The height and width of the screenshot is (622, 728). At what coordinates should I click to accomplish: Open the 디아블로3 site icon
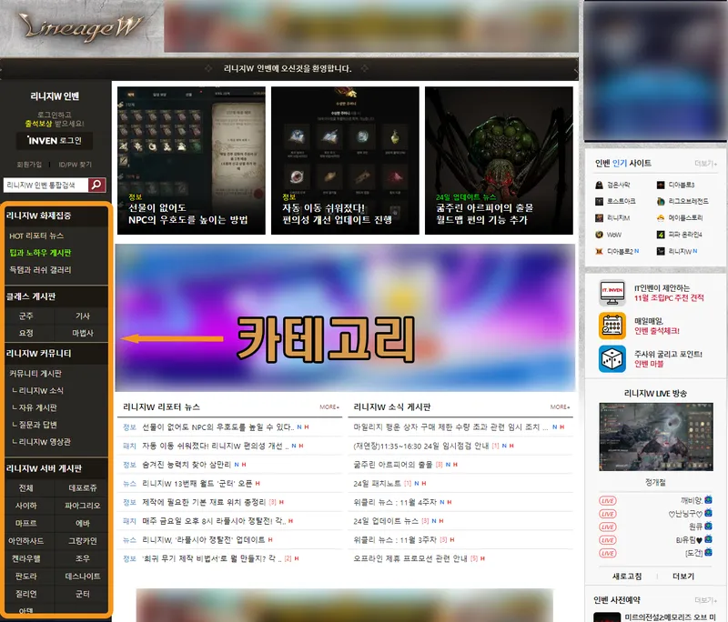click(x=661, y=186)
